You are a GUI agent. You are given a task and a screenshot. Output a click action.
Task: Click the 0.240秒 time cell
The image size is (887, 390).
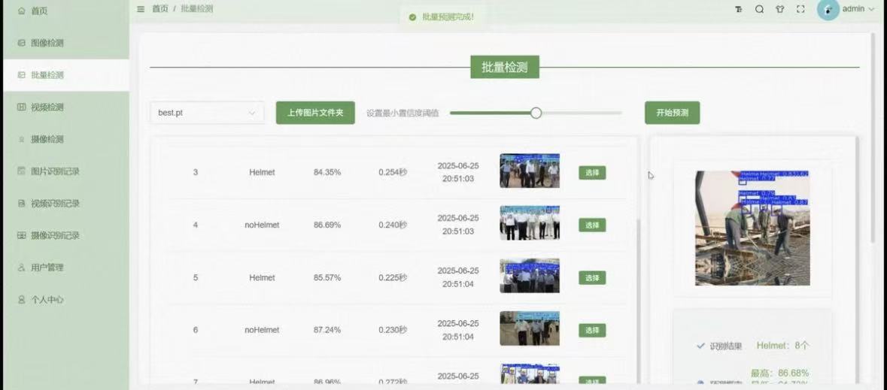point(393,225)
